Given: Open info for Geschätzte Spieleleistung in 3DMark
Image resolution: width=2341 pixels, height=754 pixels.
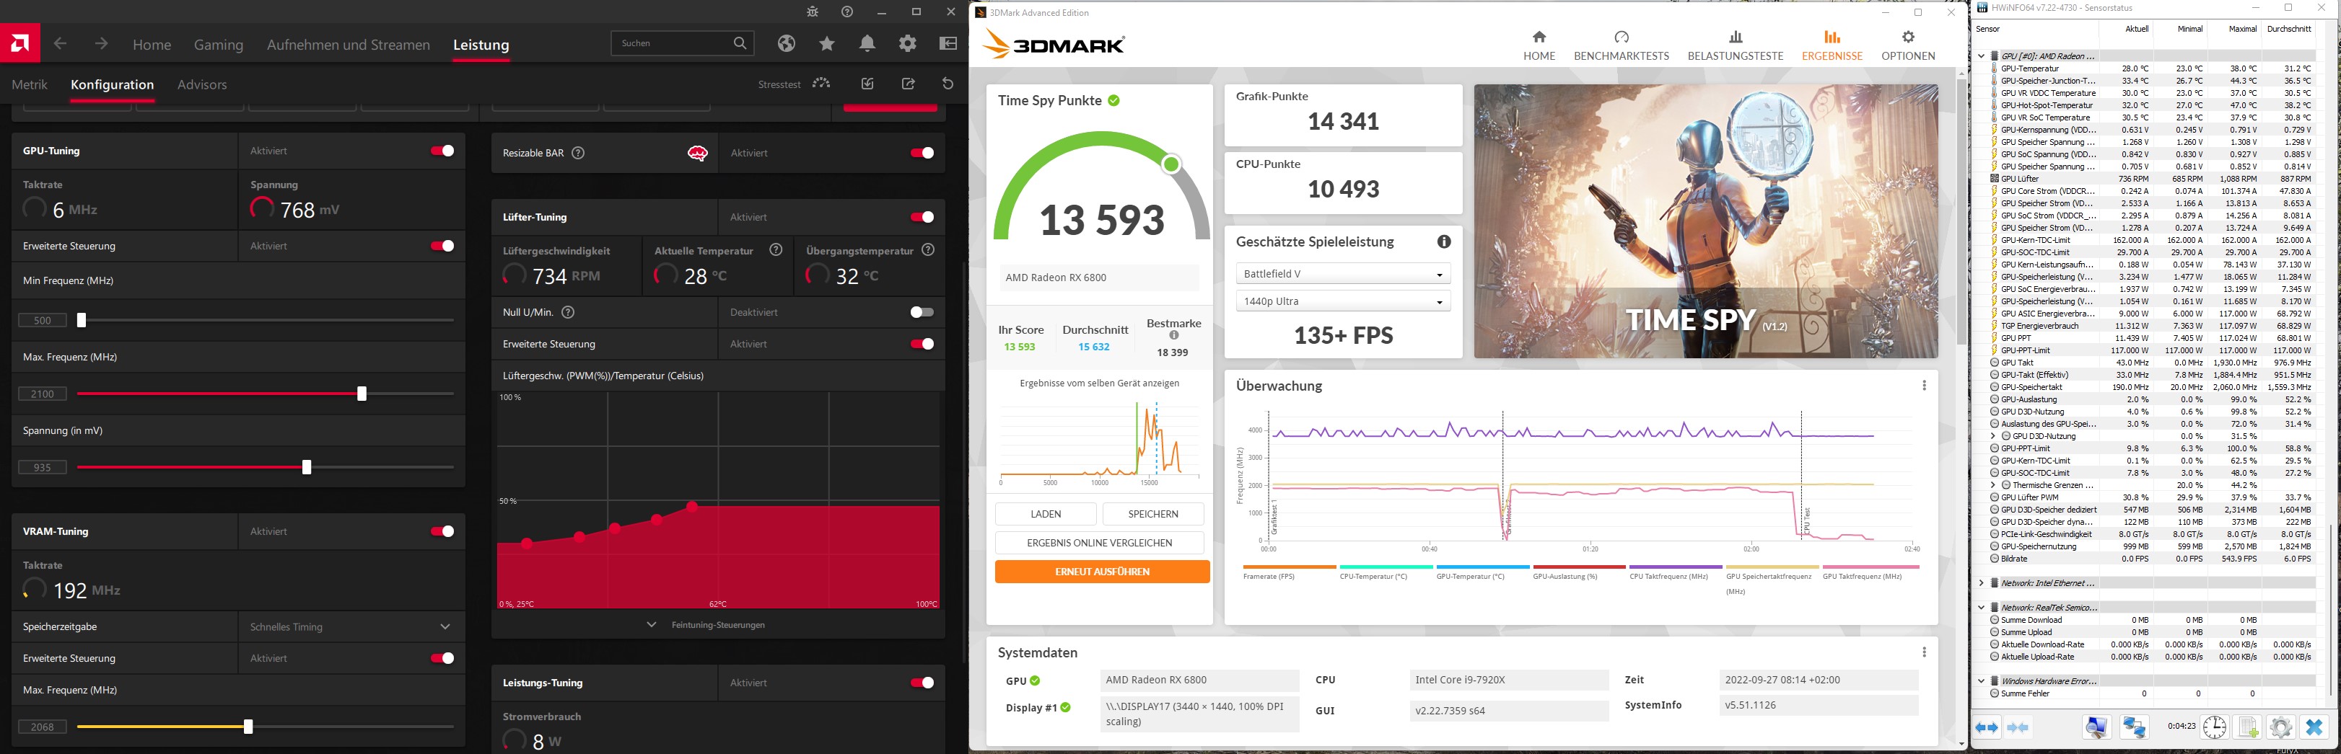Looking at the screenshot, I should [1444, 241].
